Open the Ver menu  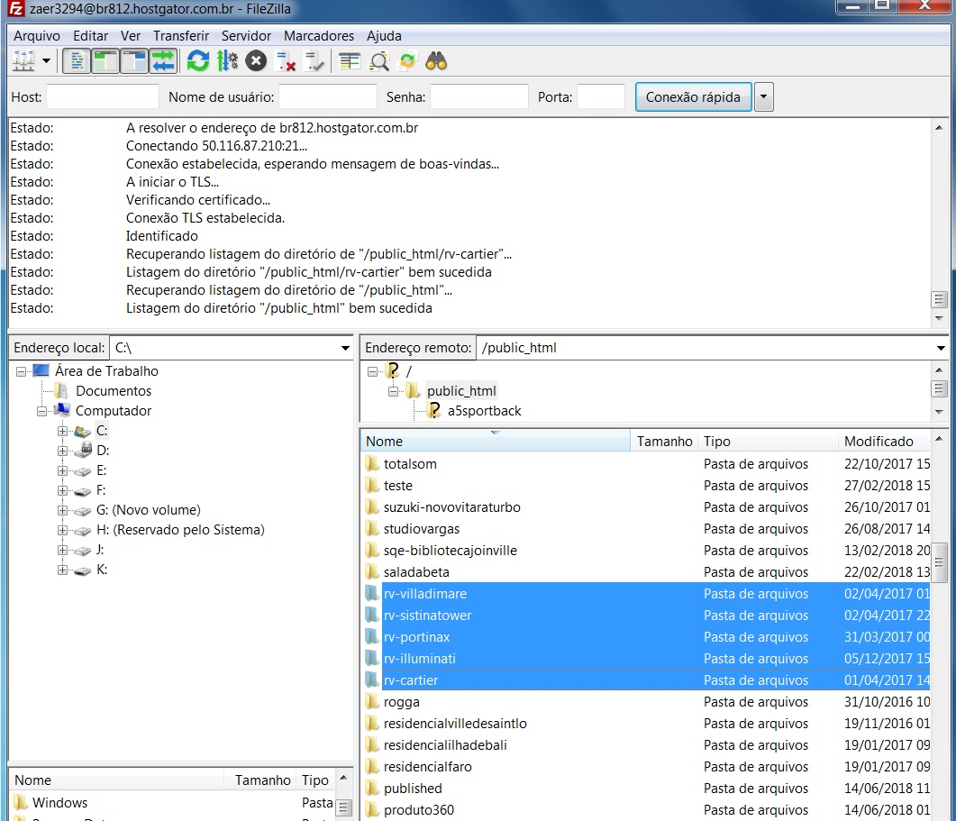[131, 36]
